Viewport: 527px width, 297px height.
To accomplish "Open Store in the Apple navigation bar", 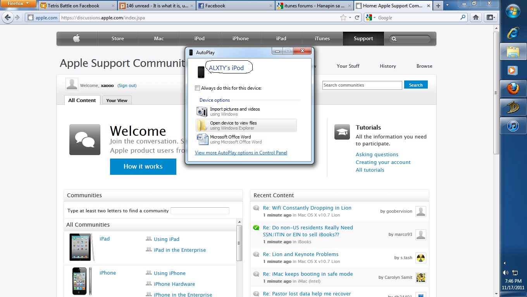I will 118,38.
